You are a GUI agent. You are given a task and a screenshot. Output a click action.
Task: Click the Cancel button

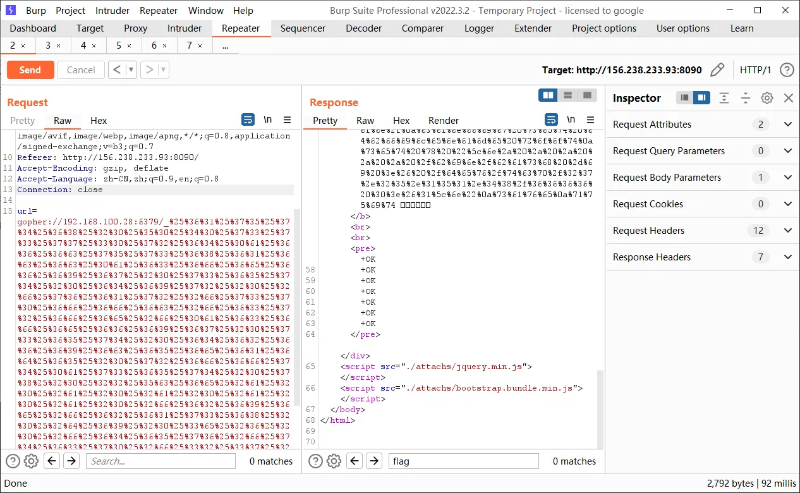click(81, 70)
